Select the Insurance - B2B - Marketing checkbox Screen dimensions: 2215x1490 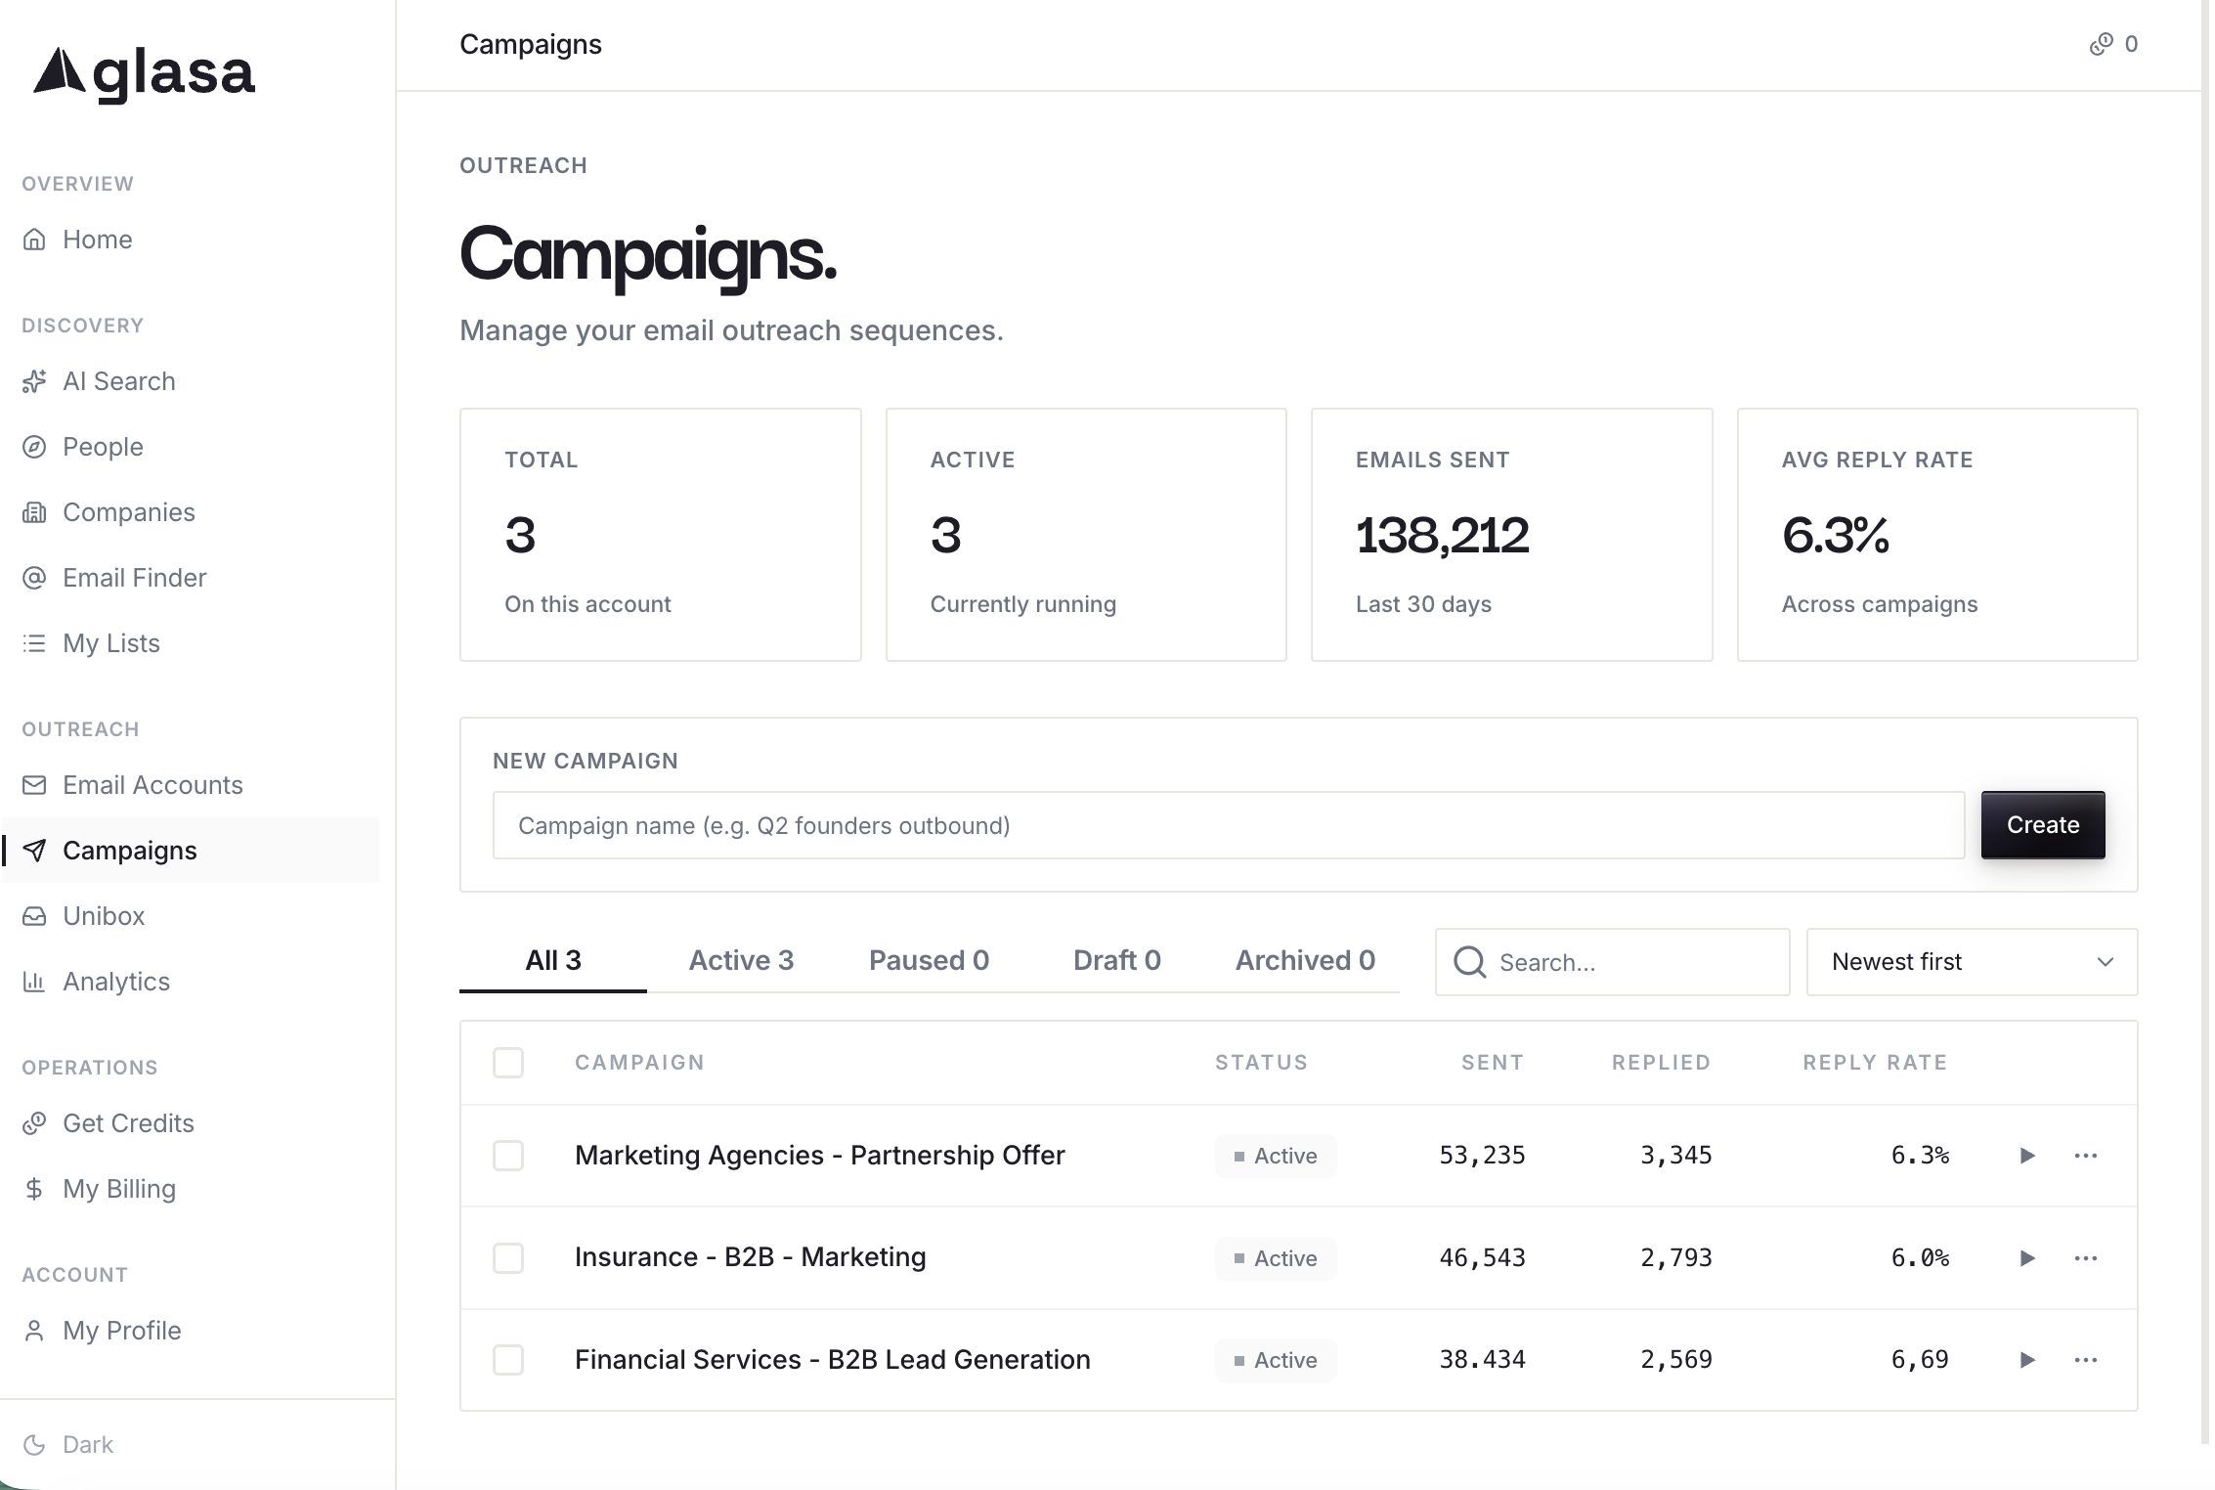click(508, 1258)
